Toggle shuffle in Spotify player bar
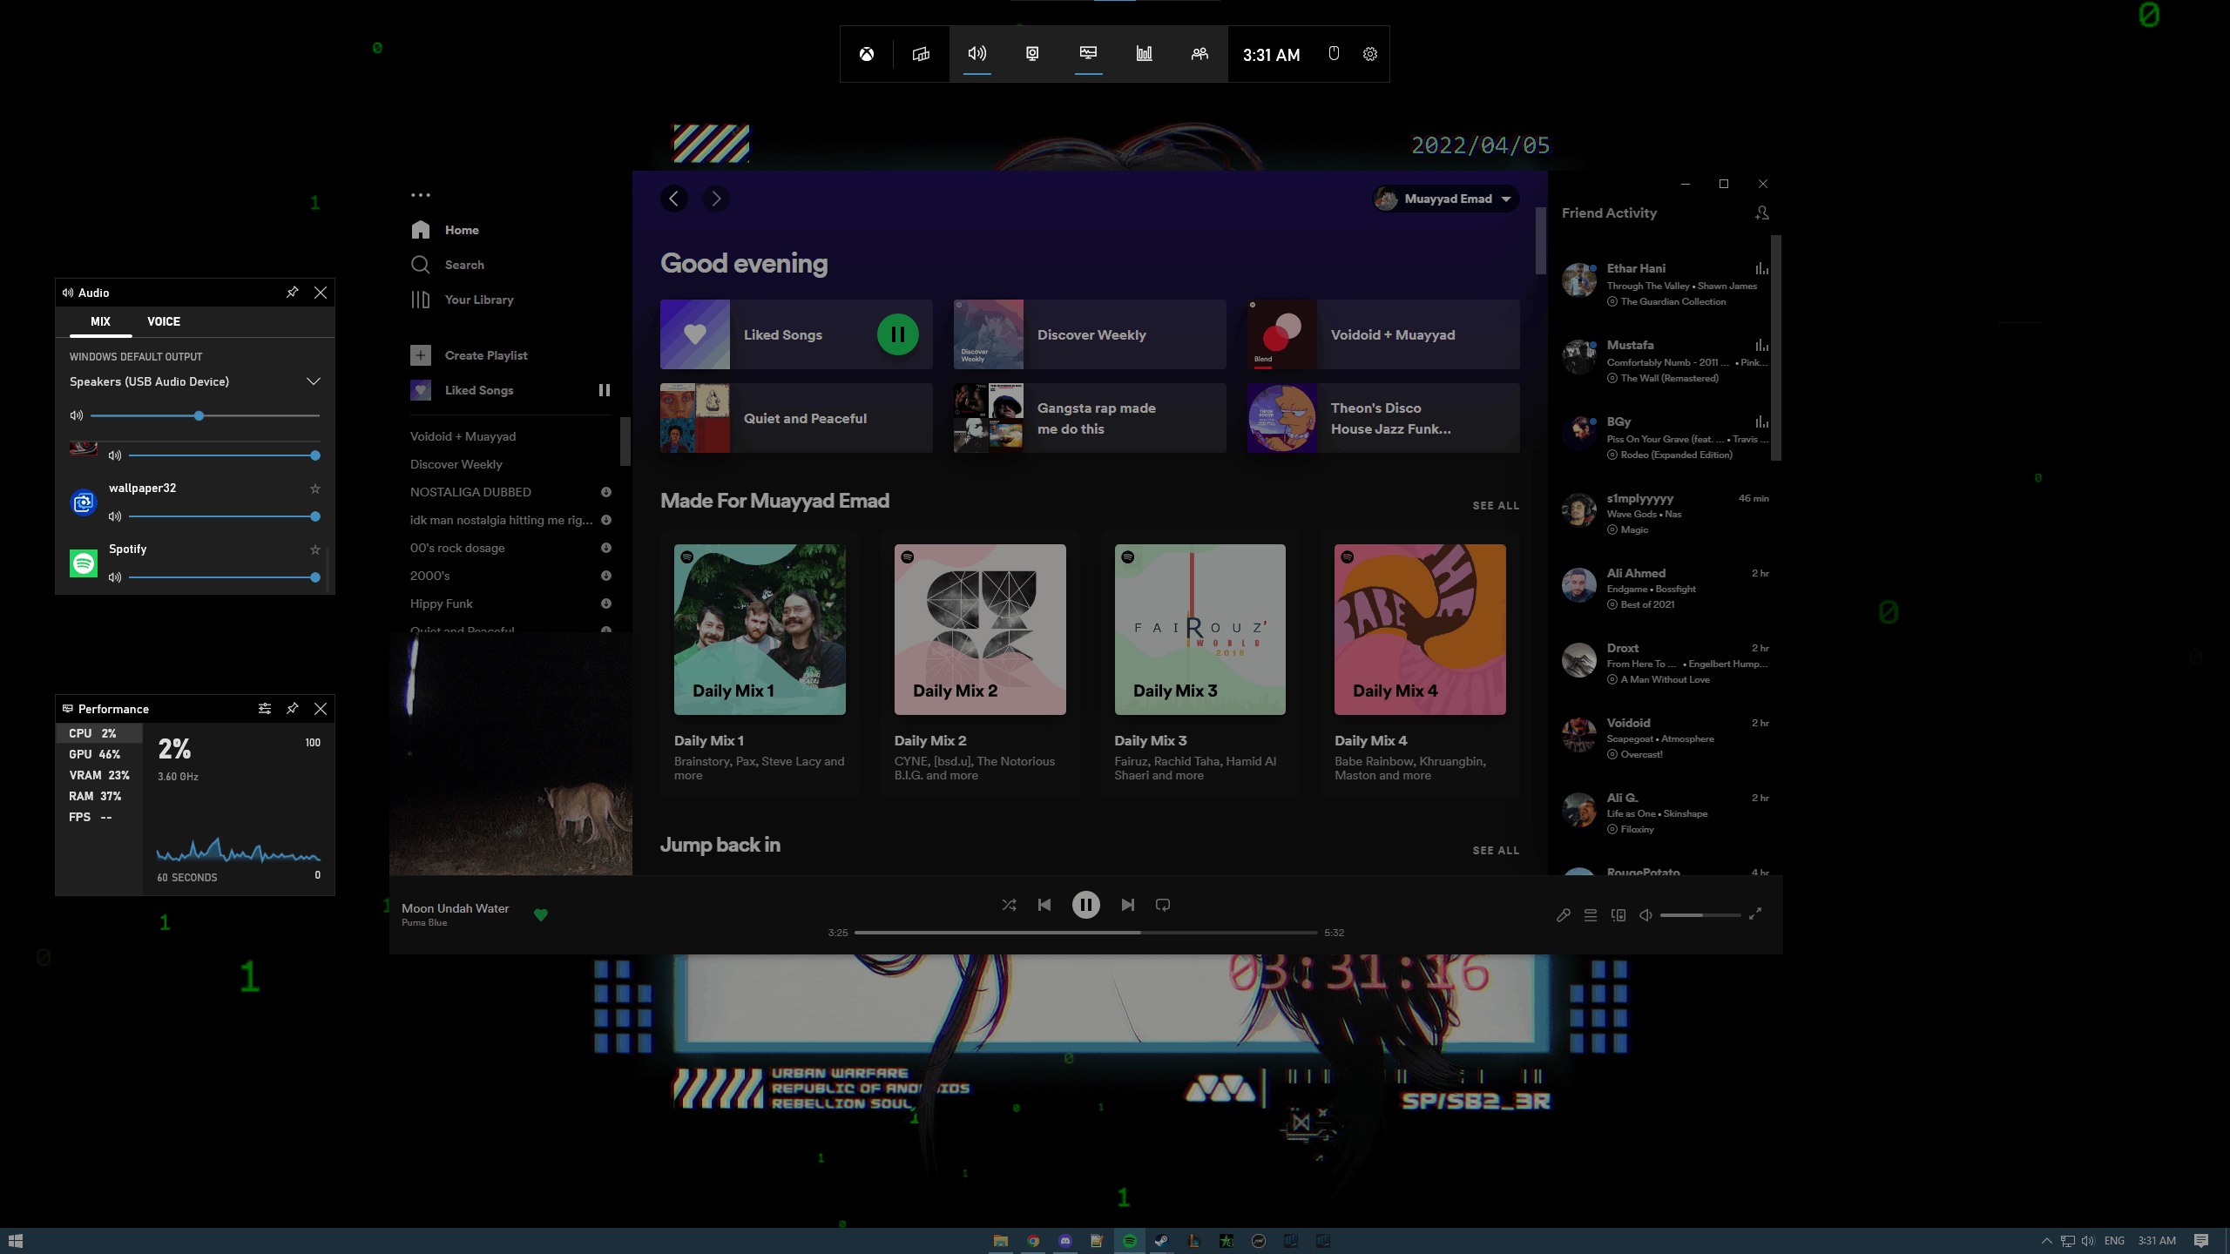The width and height of the screenshot is (2230, 1254). pyautogui.click(x=1009, y=905)
